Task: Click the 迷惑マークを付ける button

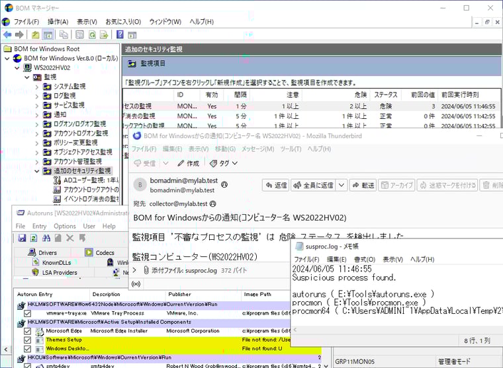Action: pyautogui.click(x=448, y=185)
